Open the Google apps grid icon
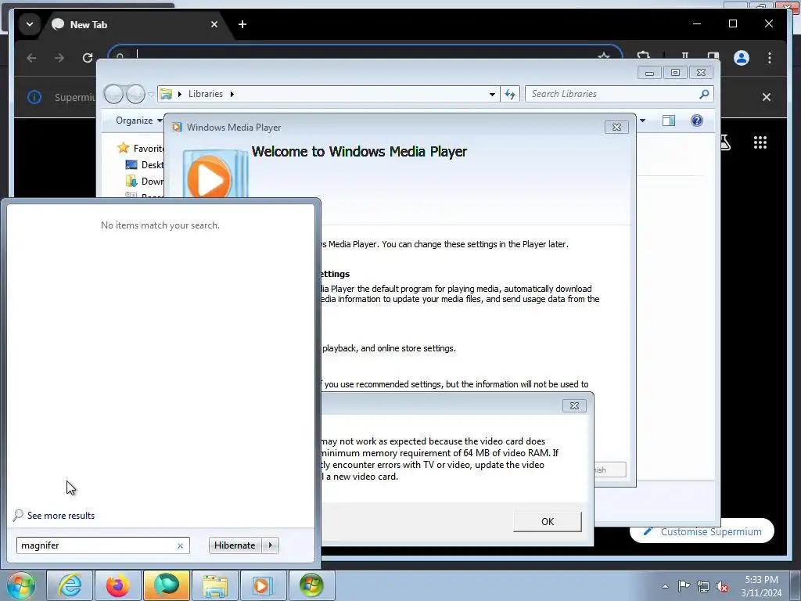 pos(760,142)
